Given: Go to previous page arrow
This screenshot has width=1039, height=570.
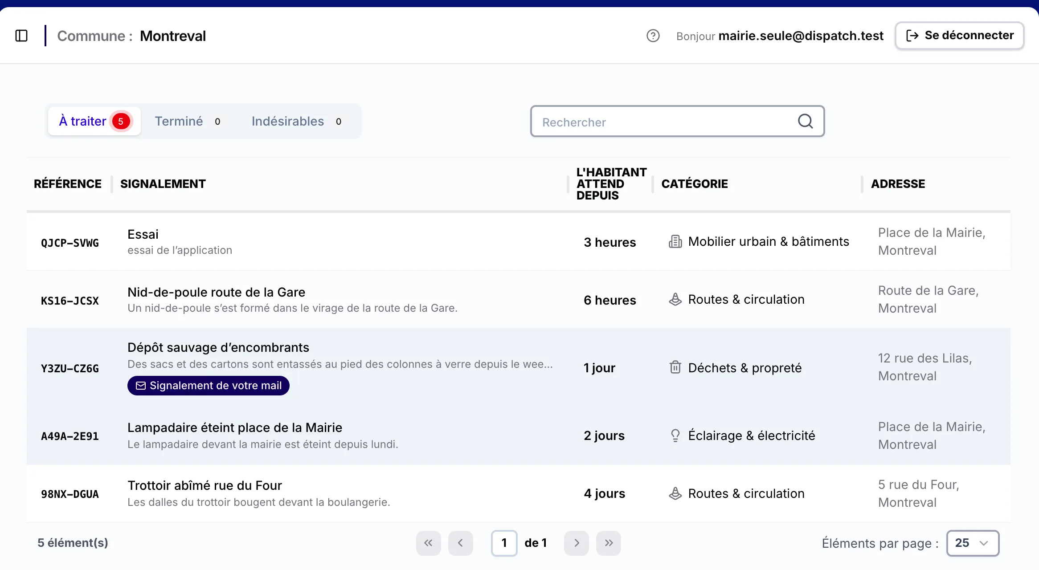Looking at the screenshot, I should point(460,543).
